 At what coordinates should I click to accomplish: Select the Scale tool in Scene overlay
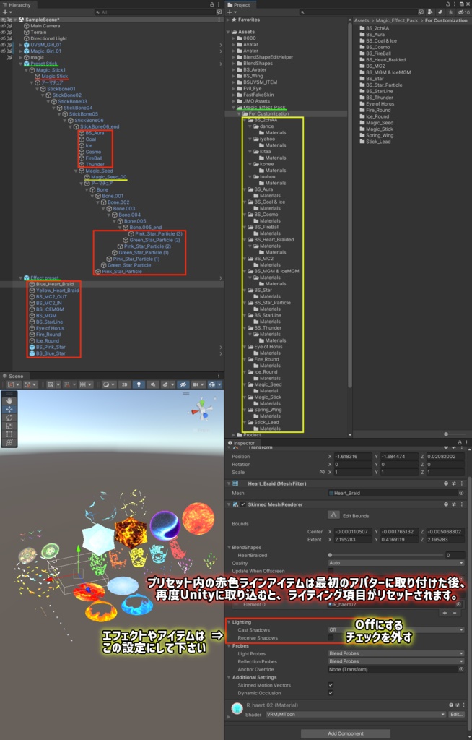pyautogui.click(x=9, y=426)
